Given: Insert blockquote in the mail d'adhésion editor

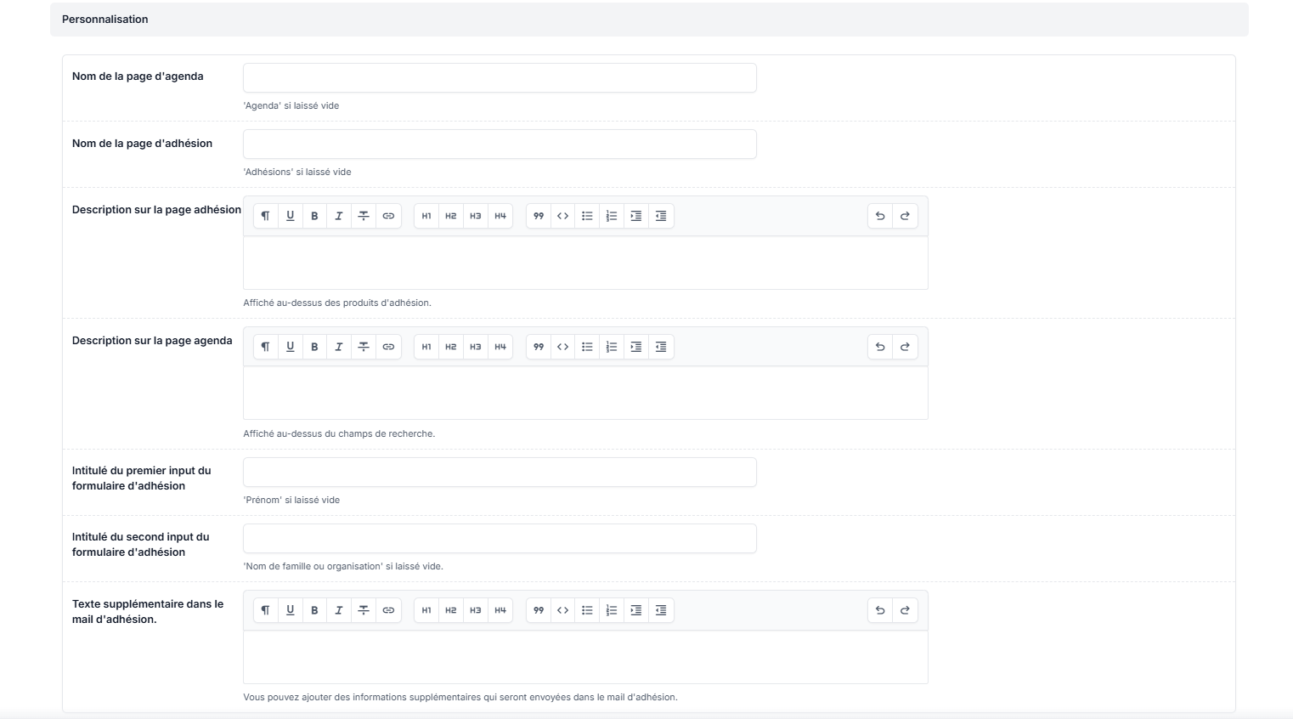Looking at the screenshot, I should click(539, 610).
